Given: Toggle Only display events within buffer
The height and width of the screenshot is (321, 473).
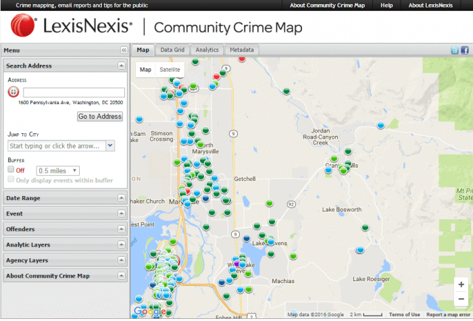Looking at the screenshot, I should coord(11,179).
